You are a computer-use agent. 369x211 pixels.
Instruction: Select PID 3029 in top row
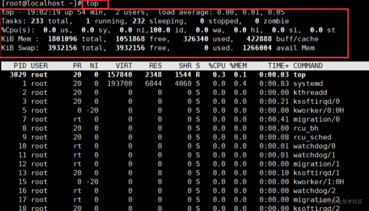[x=18, y=75]
